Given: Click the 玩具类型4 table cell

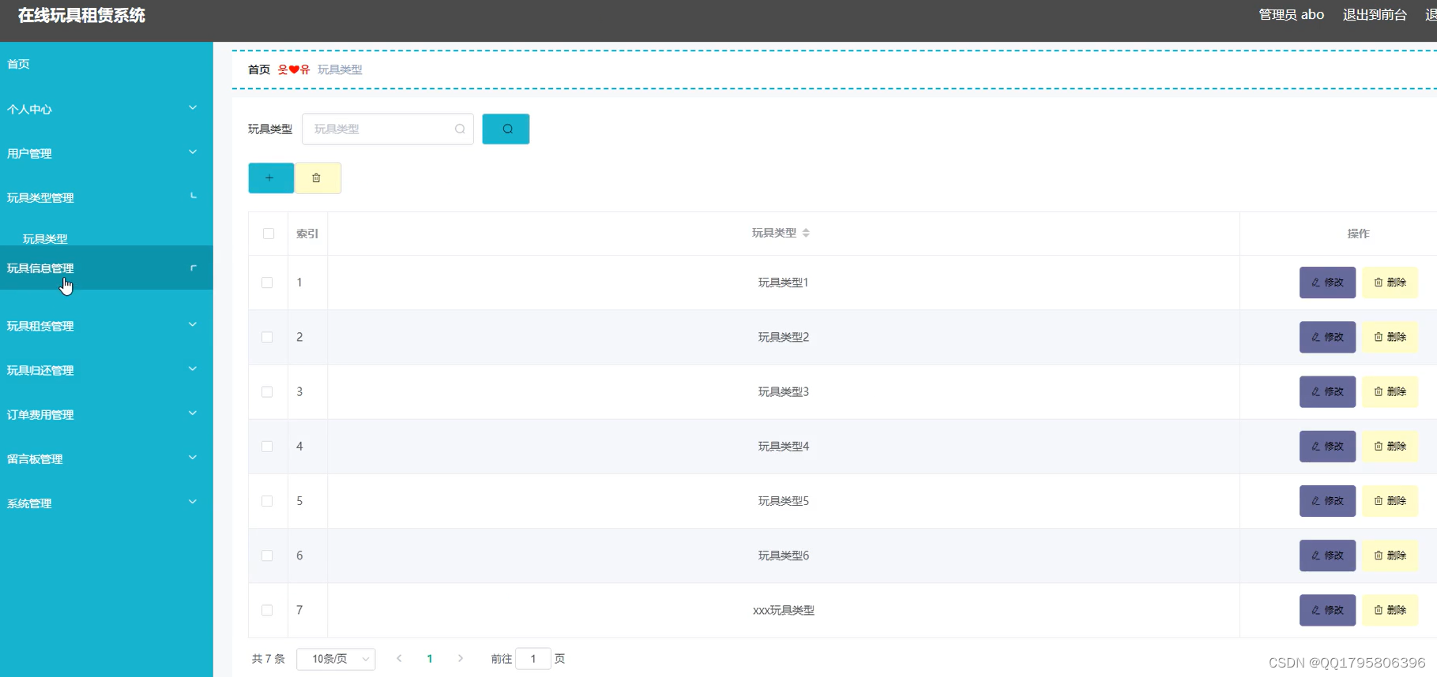Looking at the screenshot, I should click(x=784, y=447).
